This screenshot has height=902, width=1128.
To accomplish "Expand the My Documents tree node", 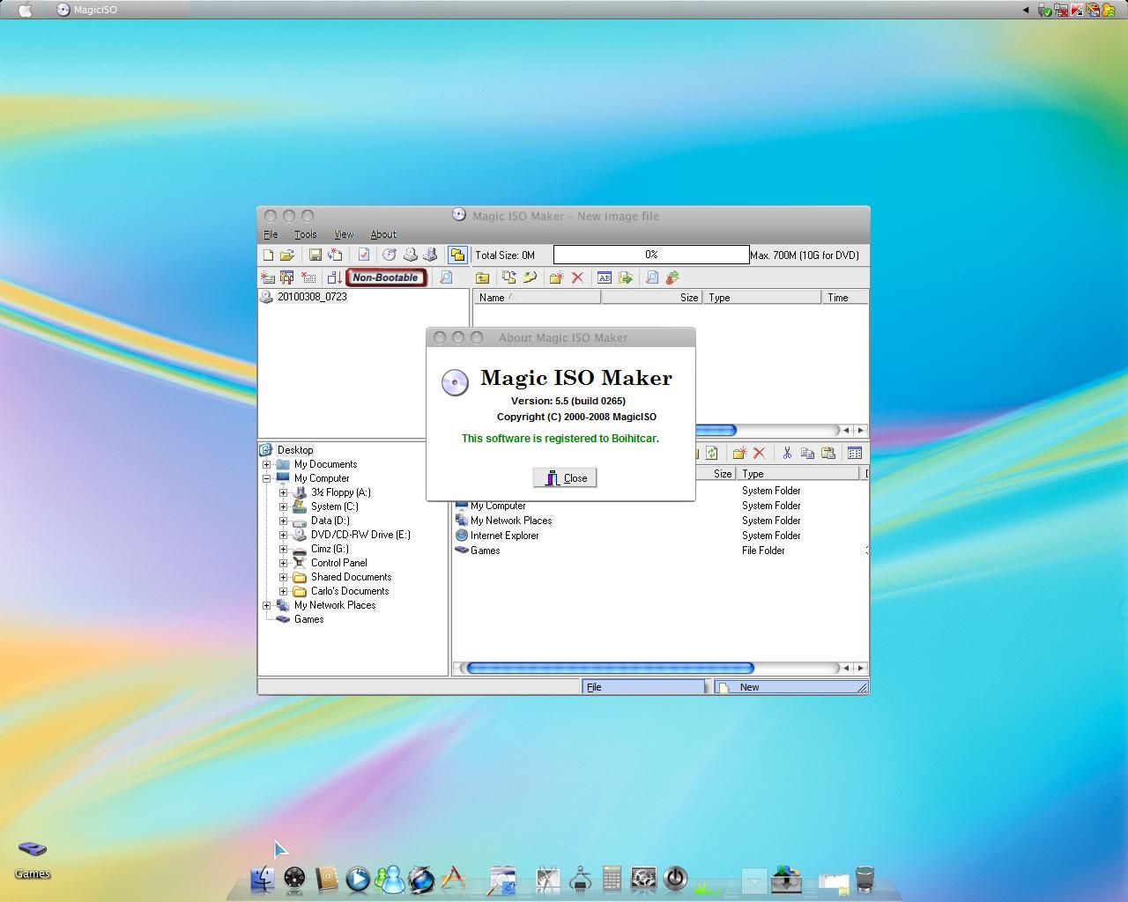I will coord(267,464).
